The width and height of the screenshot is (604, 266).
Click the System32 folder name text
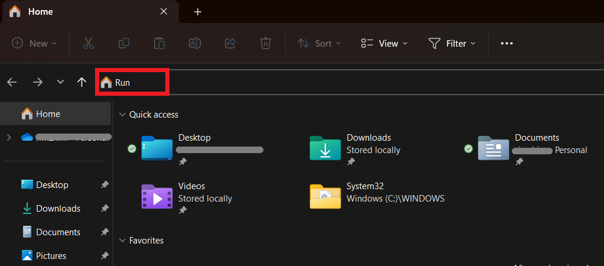[365, 186]
